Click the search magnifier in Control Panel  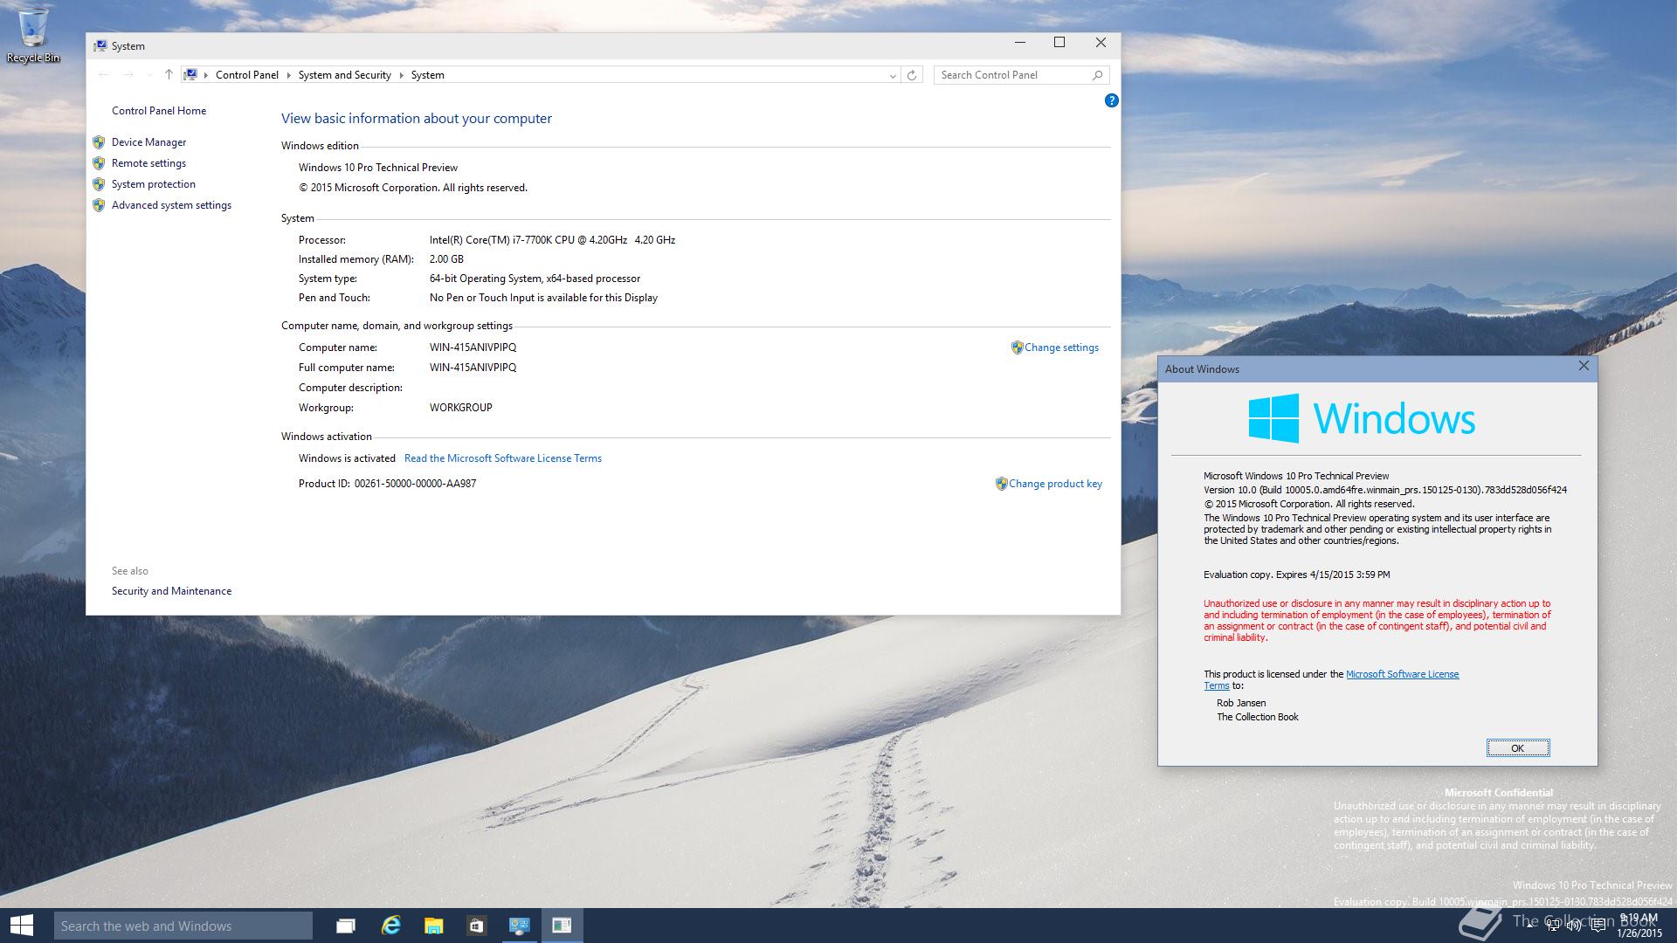(x=1097, y=75)
